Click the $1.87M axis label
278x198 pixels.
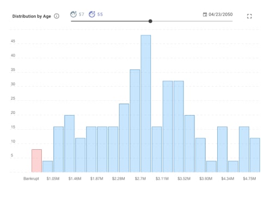[x=97, y=178]
